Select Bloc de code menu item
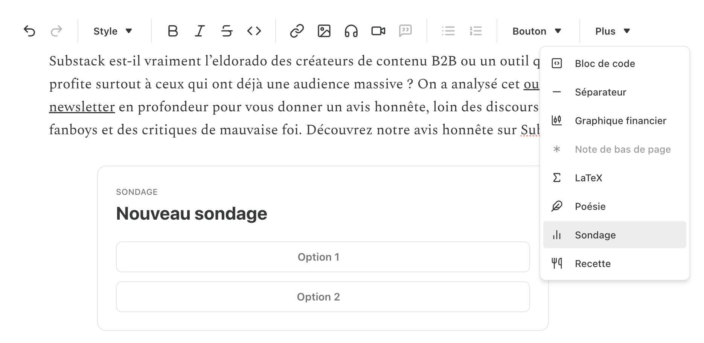The image size is (704, 343). point(605,64)
